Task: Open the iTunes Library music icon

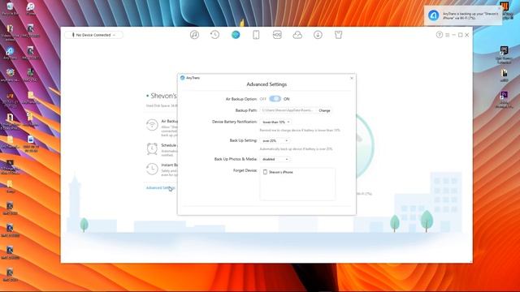Action: pyautogui.click(x=194, y=35)
